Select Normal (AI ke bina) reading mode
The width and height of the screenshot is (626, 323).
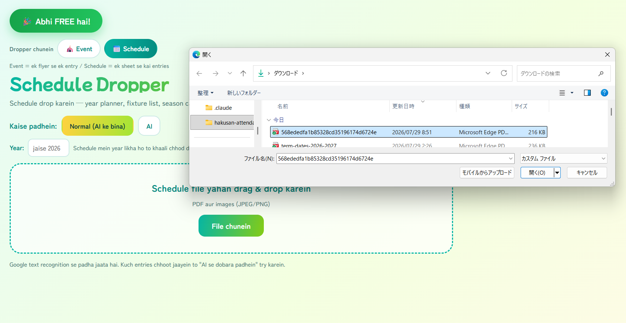[98, 126]
